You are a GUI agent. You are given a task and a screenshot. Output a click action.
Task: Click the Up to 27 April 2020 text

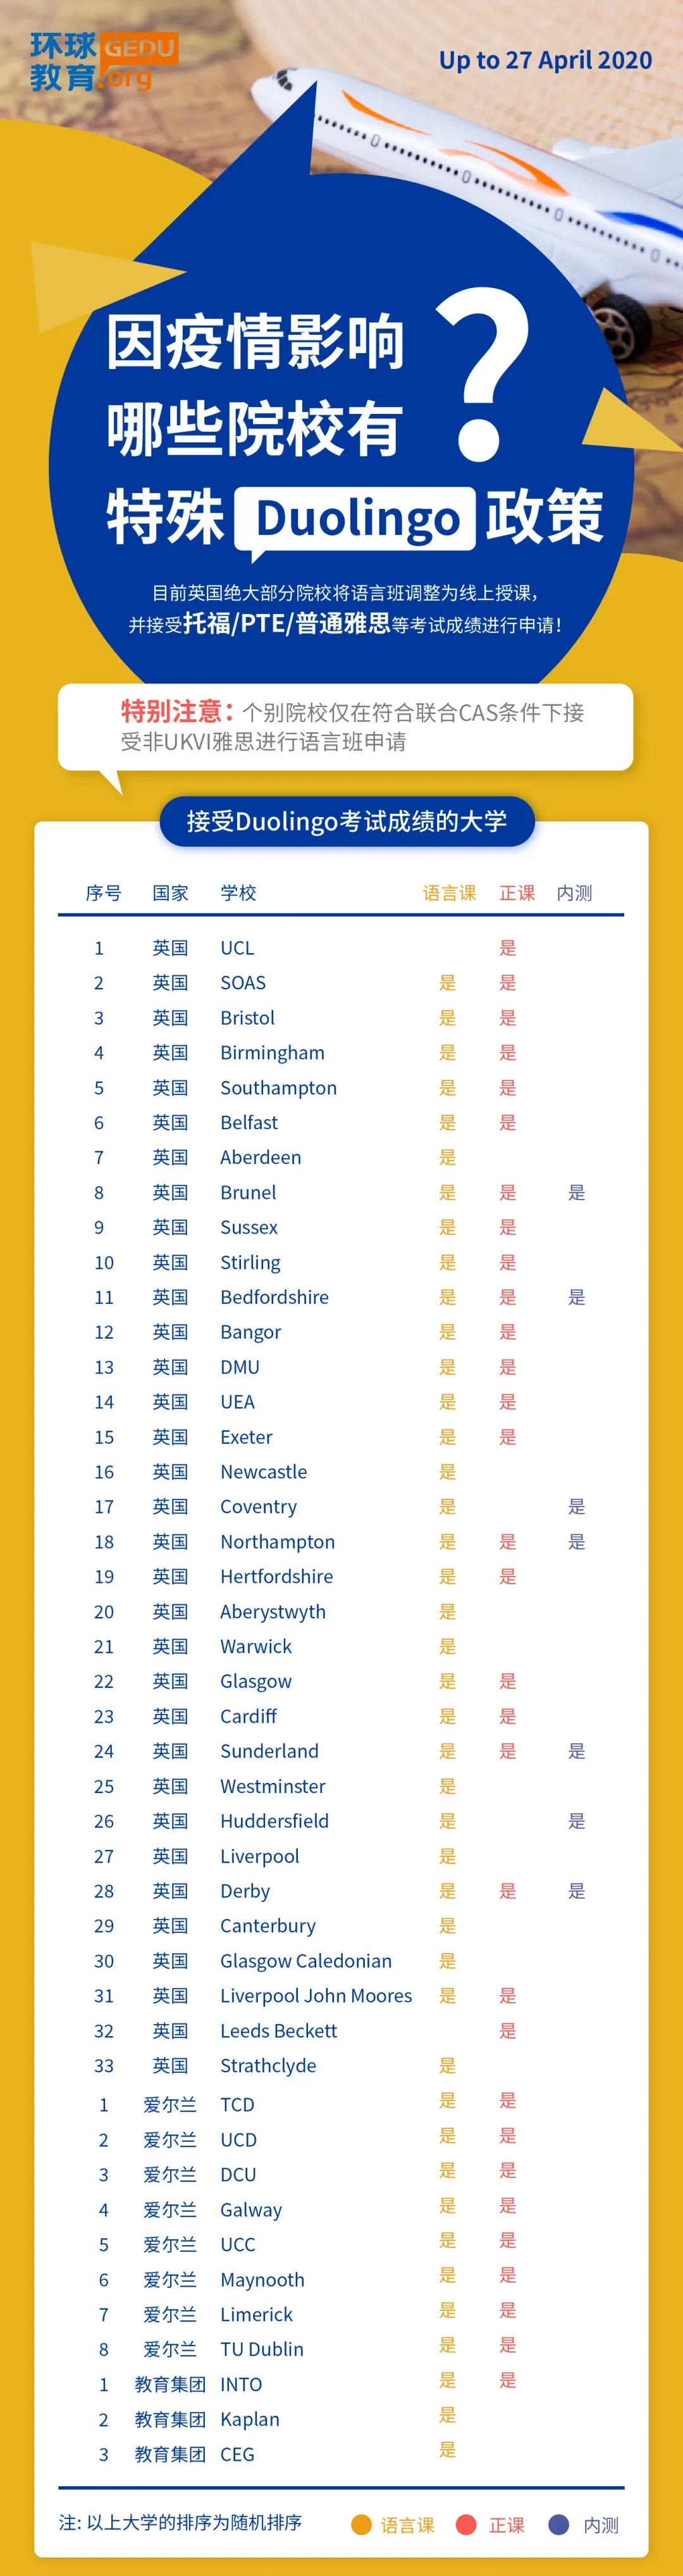(x=545, y=60)
